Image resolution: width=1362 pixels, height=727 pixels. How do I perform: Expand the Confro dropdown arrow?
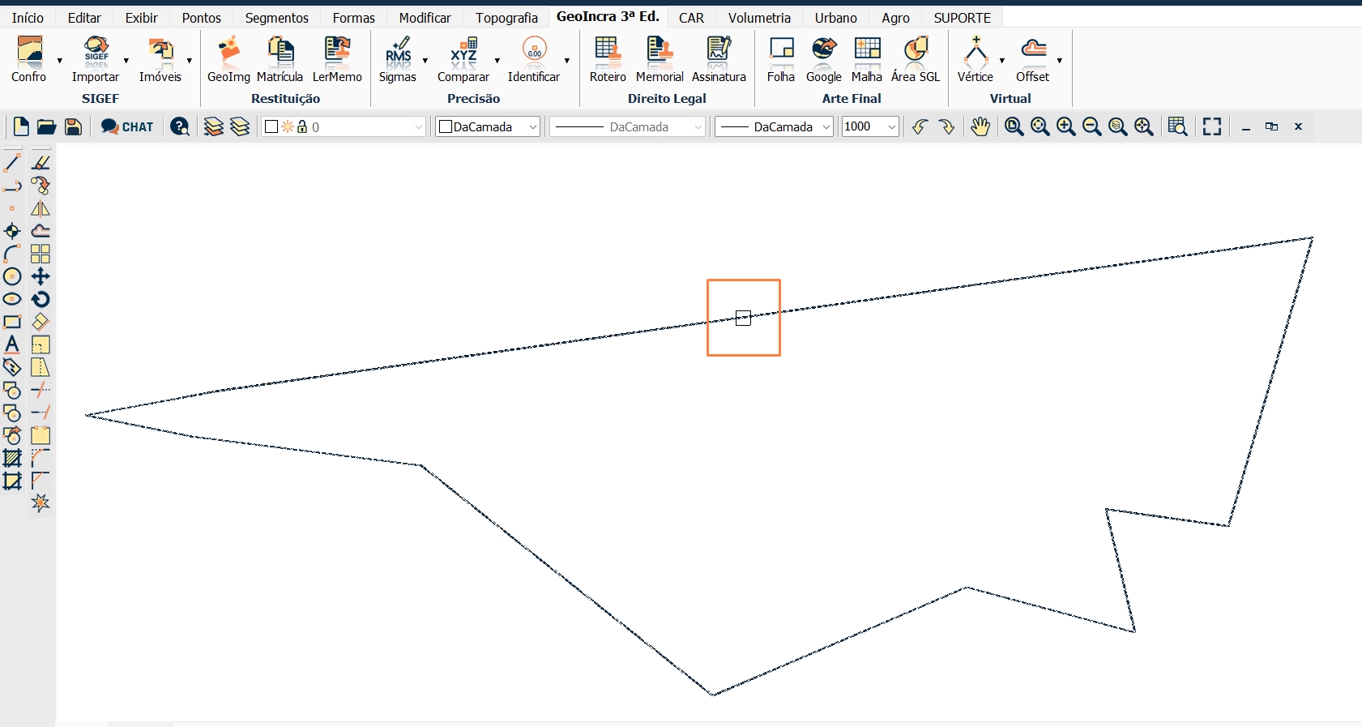60,61
